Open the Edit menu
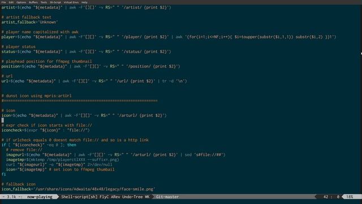 click(x=11, y=2)
